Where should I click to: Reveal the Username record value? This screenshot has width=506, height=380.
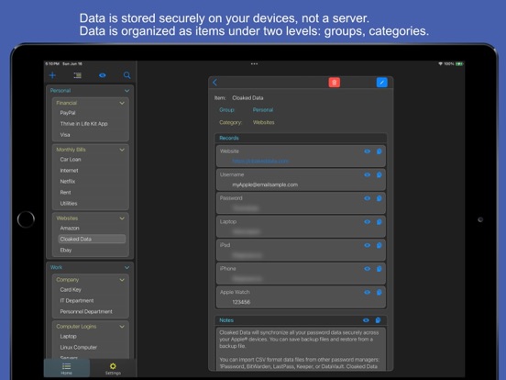click(368, 174)
